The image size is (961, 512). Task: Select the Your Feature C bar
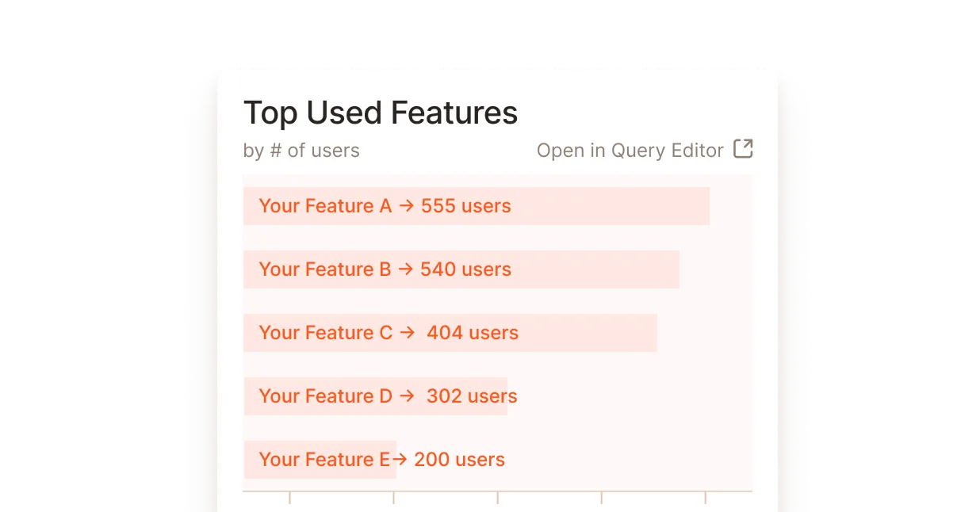tap(450, 333)
